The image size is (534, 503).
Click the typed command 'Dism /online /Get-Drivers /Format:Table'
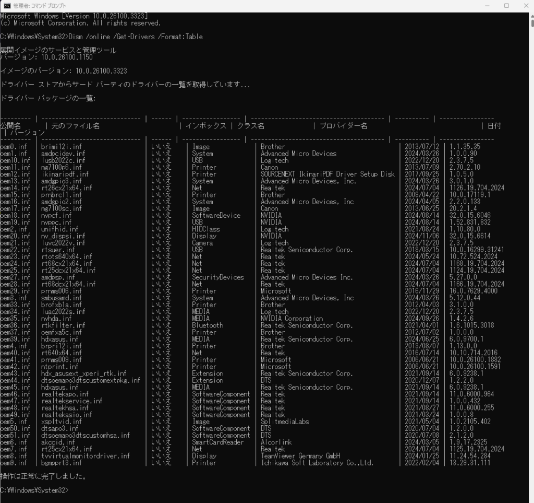pos(136,37)
